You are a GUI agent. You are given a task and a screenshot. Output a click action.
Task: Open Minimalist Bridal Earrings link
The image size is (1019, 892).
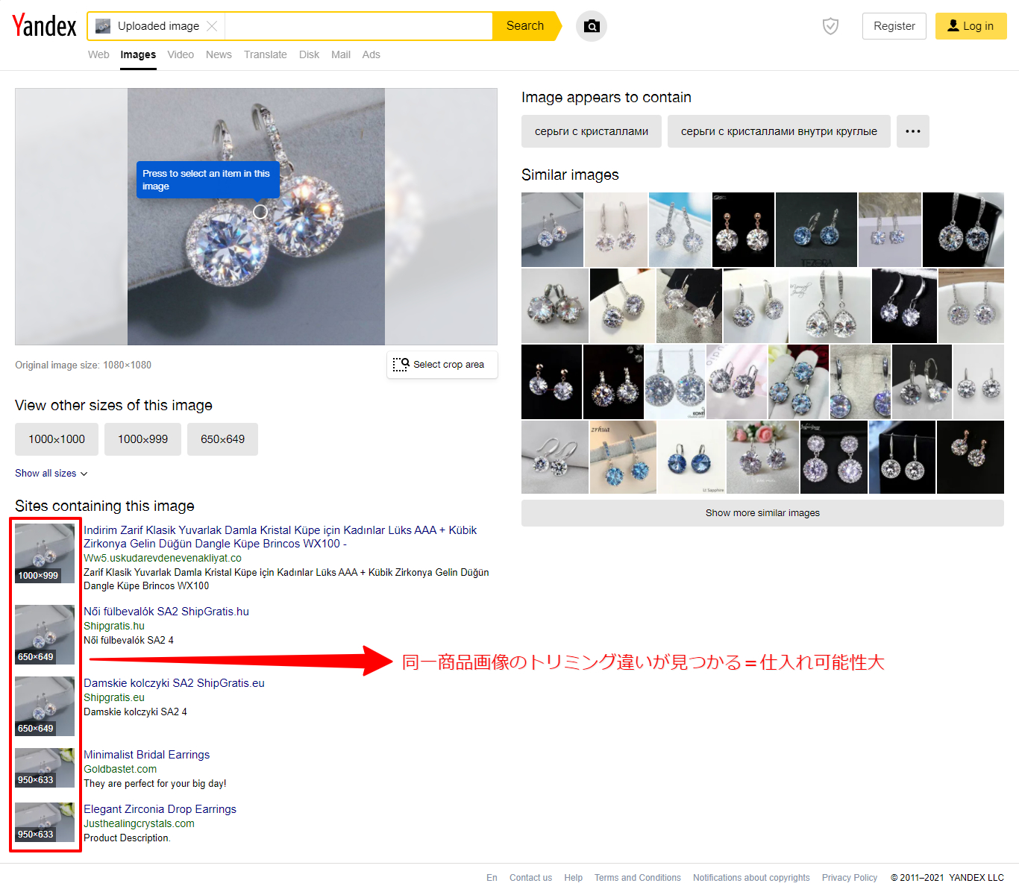(x=147, y=755)
